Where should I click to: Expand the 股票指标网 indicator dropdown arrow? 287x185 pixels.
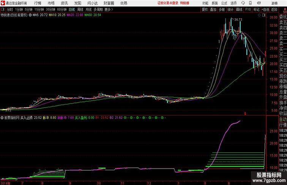[x=2, y=118]
